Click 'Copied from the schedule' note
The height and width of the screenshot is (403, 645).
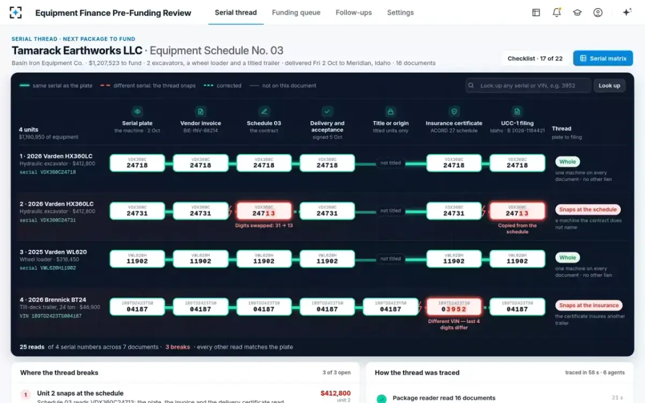[x=517, y=228]
